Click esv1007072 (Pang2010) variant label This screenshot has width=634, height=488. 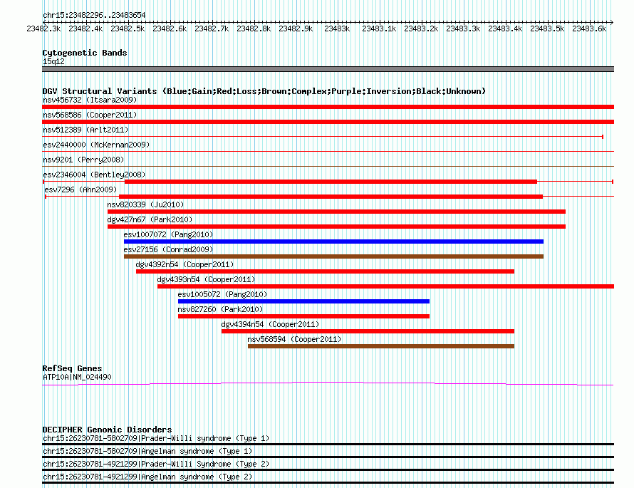pos(168,234)
